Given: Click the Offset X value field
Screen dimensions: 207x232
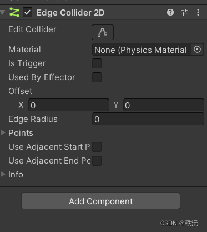Looking at the screenshot, I should [x=69, y=105].
